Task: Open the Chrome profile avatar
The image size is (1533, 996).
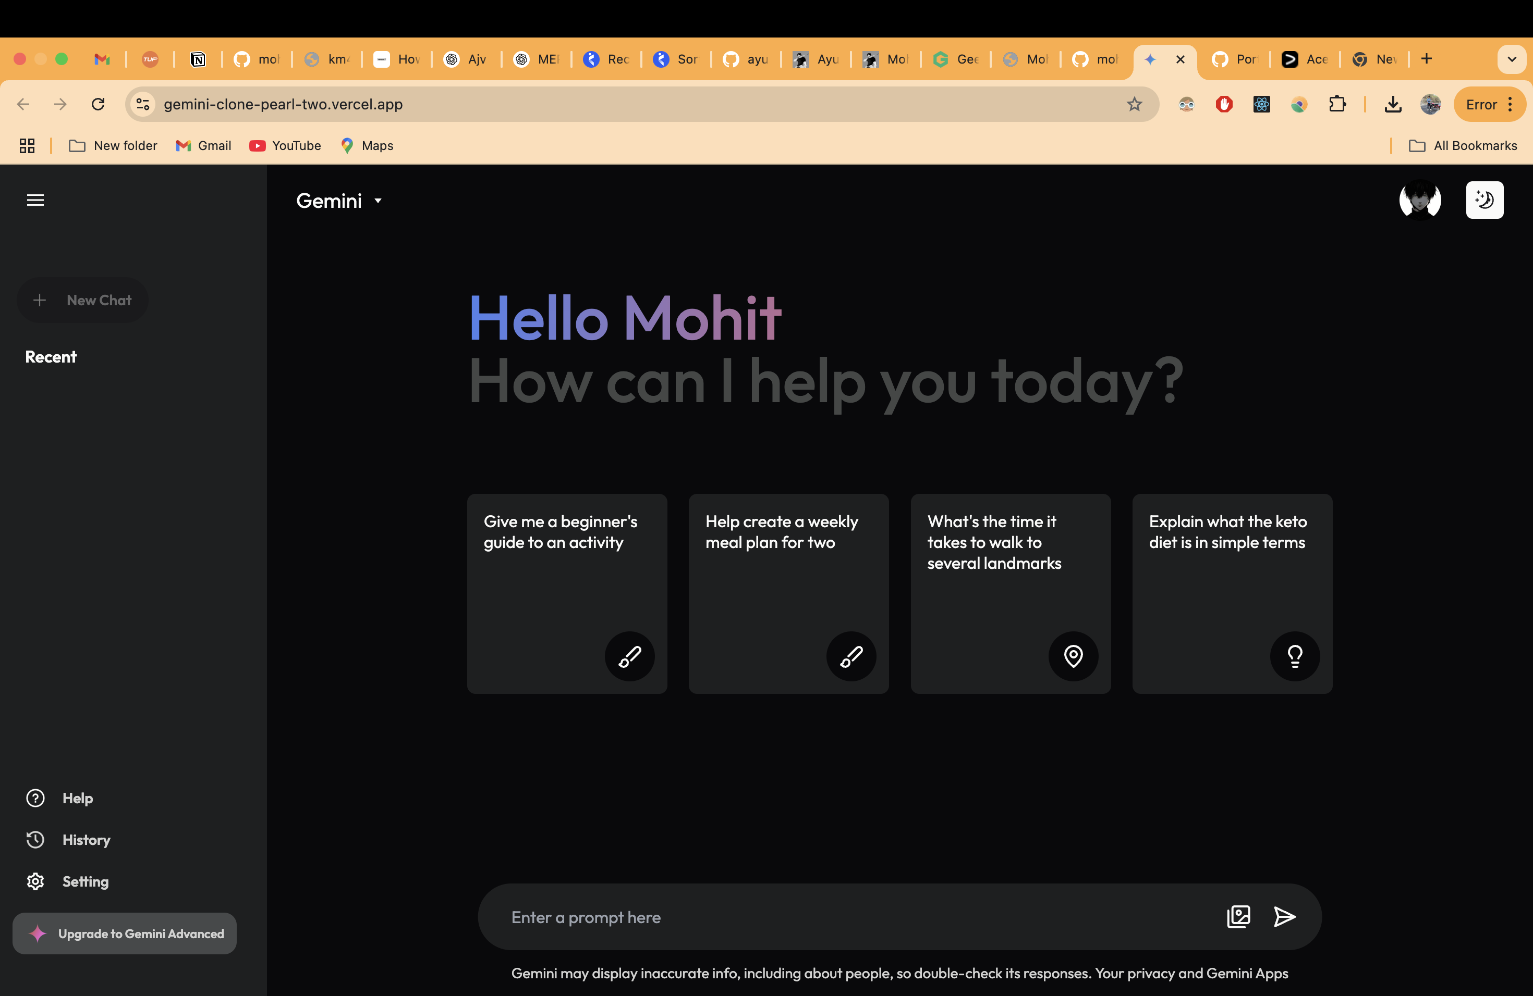Action: pos(1430,104)
